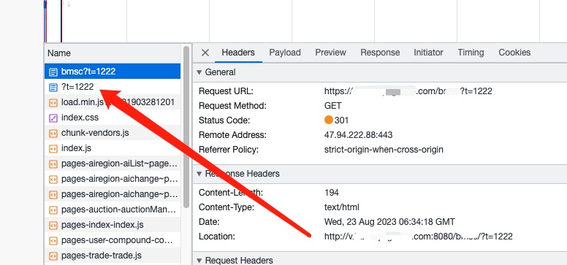Open the Response tab
567x265 pixels.
[x=380, y=53]
